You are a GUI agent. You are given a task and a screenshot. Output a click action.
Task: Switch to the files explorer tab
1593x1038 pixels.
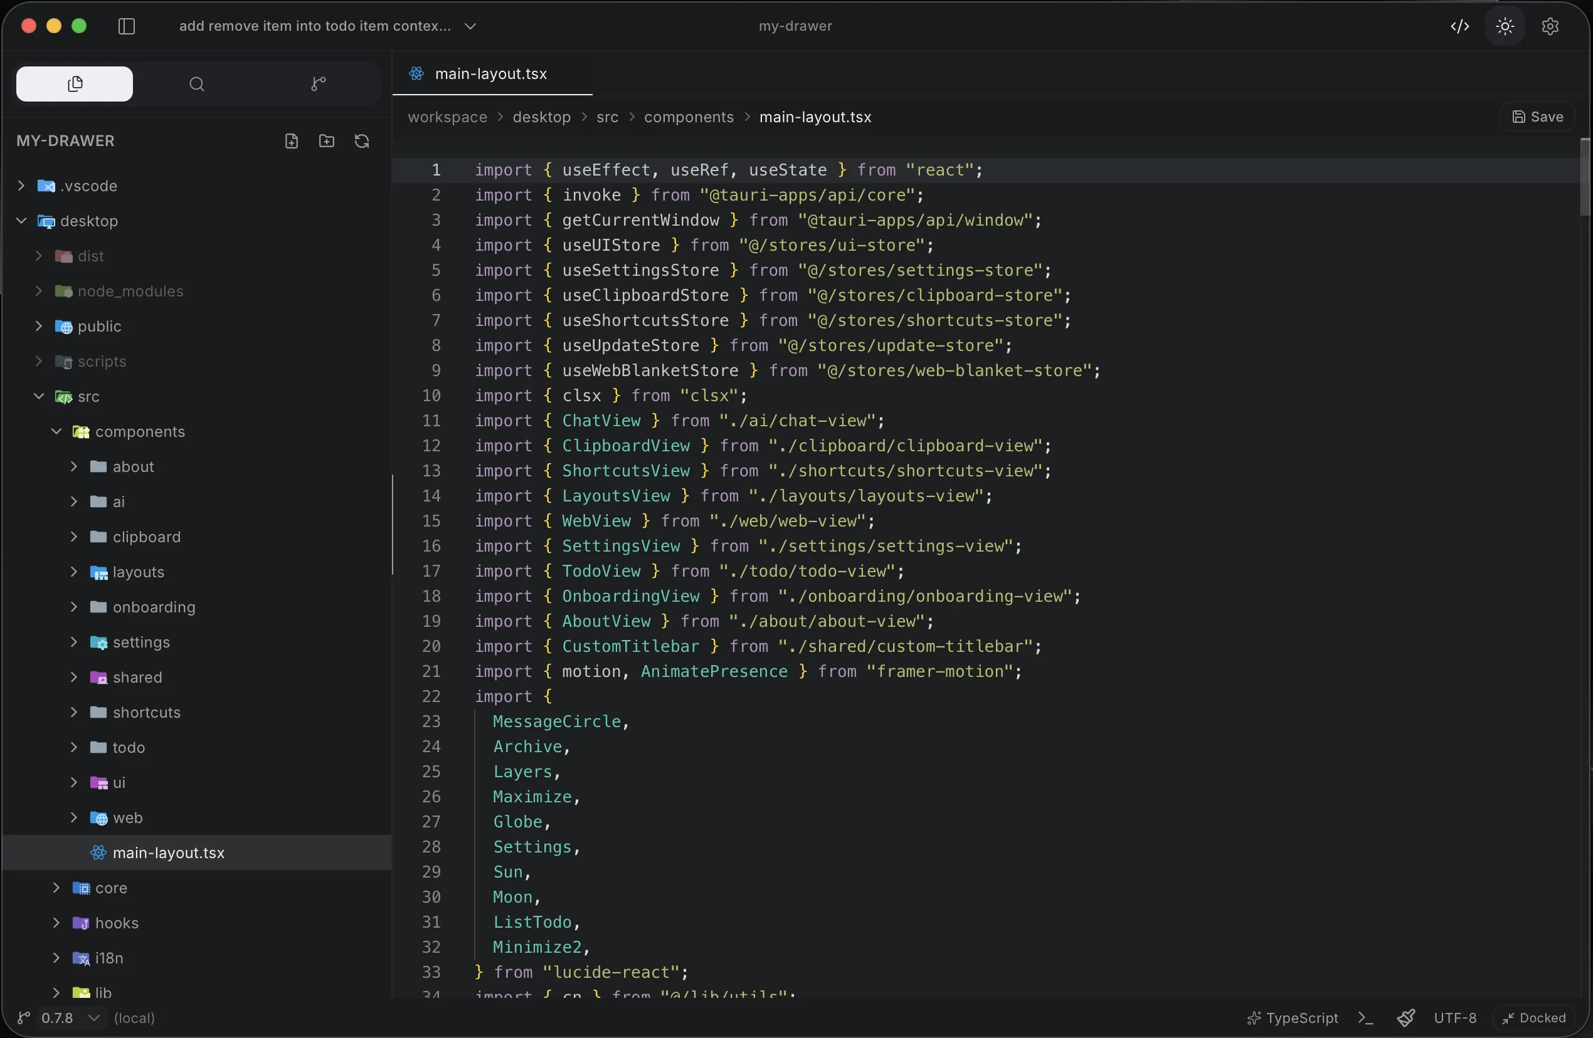[75, 84]
